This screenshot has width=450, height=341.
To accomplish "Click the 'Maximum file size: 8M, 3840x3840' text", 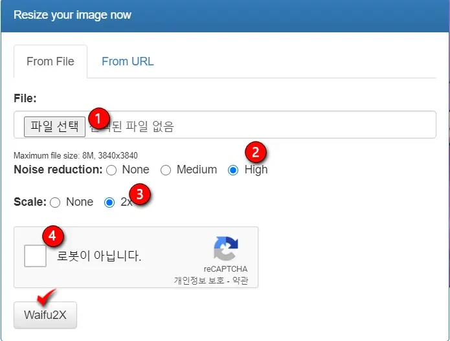I will click(x=76, y=155).
